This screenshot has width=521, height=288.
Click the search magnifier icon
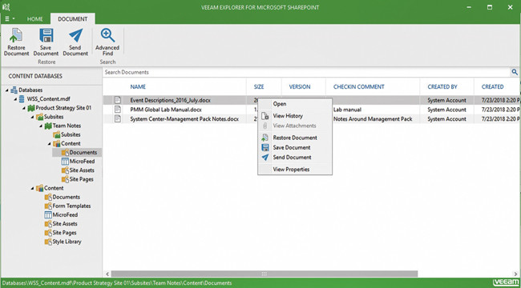click(x=515, y=72)
